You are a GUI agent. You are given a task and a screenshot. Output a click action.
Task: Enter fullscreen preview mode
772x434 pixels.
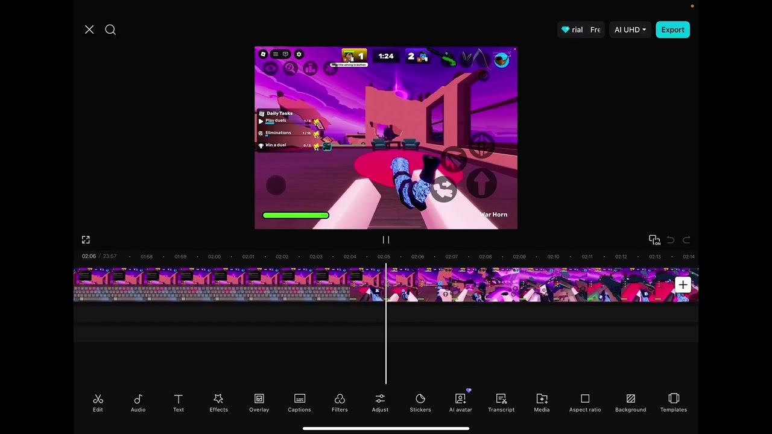point(86,240)
